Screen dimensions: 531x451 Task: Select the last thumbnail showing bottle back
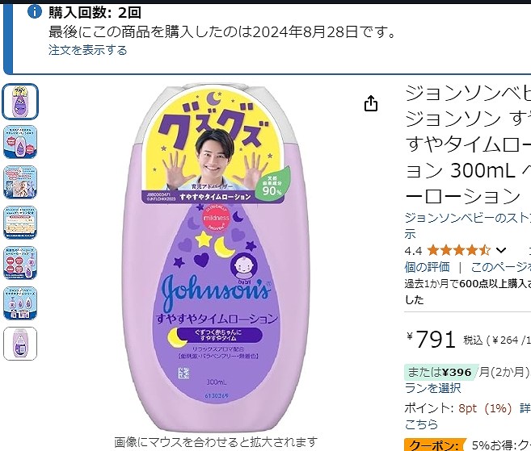point(20,344)
